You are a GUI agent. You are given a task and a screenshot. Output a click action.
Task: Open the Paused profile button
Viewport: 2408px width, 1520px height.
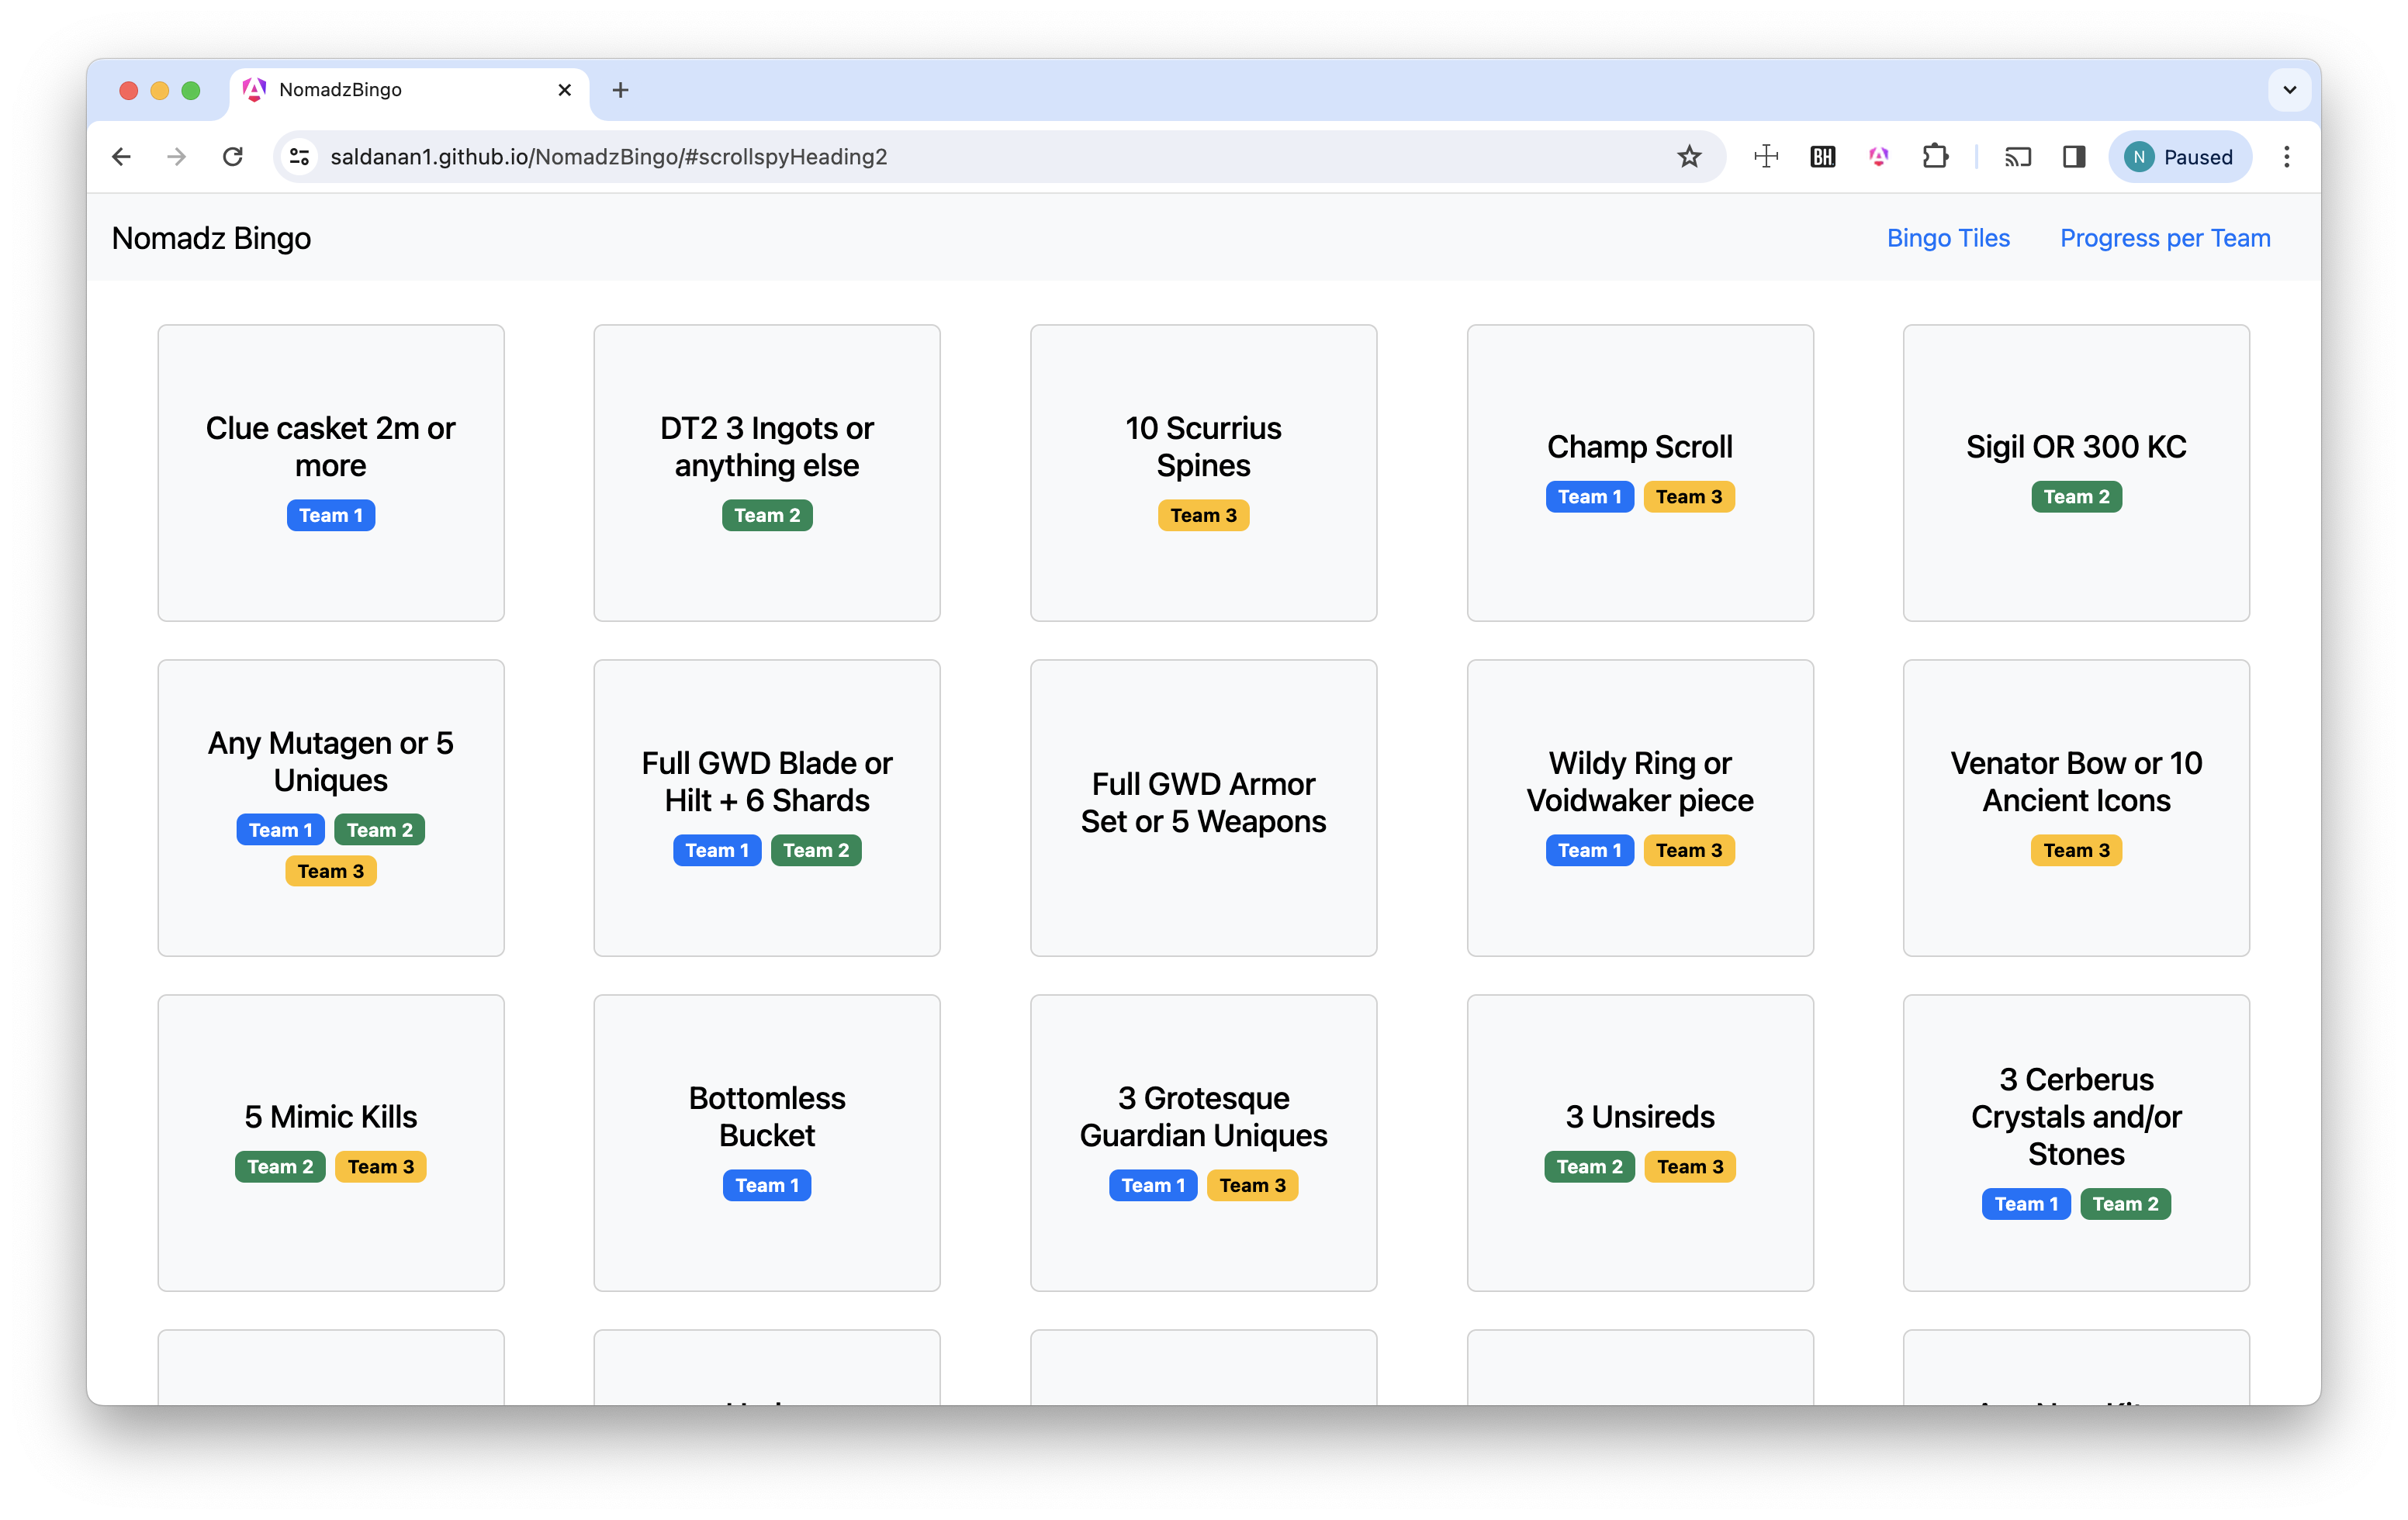tap(2179, 157)
